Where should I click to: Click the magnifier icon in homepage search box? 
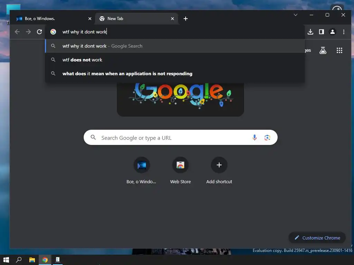(93, 137)
